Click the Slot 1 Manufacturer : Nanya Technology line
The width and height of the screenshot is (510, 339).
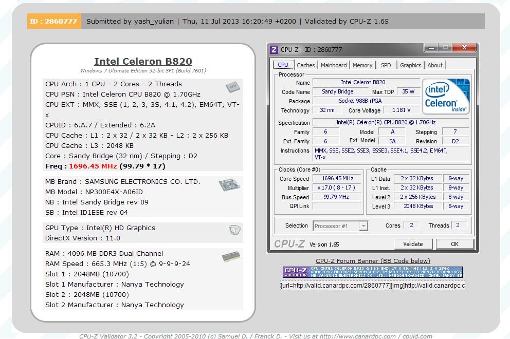[115, 284]
